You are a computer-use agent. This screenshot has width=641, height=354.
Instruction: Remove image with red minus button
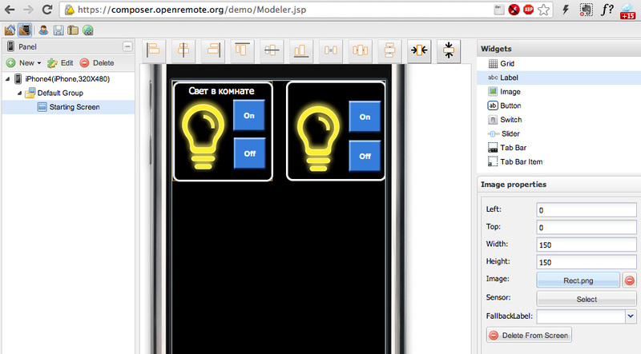point(630,280)
